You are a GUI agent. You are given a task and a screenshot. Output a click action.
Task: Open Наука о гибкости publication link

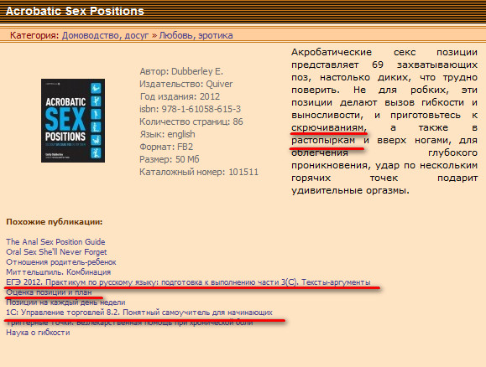38,333
